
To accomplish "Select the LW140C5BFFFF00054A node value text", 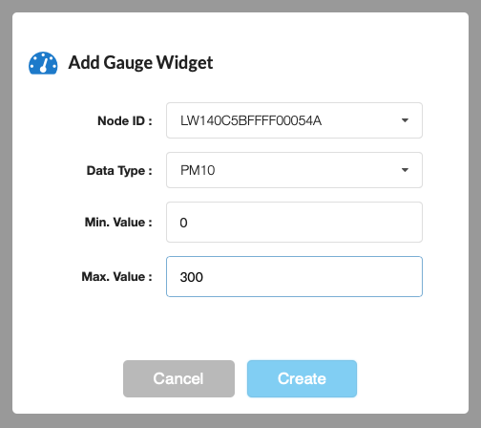I will (x=251, y=120).
